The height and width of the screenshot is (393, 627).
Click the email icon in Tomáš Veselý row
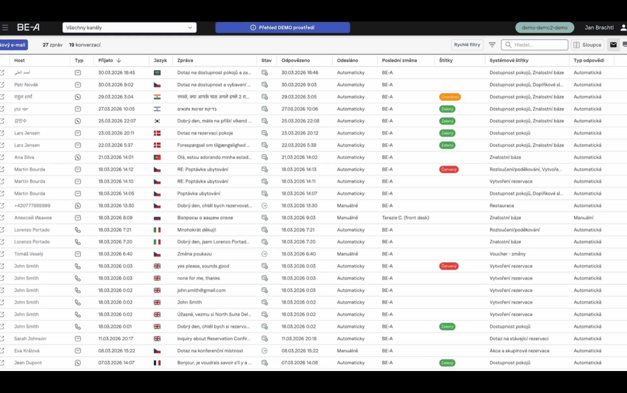[x=78, y=254]
